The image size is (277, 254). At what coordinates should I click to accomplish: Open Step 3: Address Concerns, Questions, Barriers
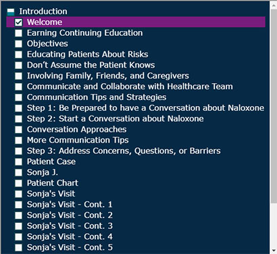(x=124, y=151)
